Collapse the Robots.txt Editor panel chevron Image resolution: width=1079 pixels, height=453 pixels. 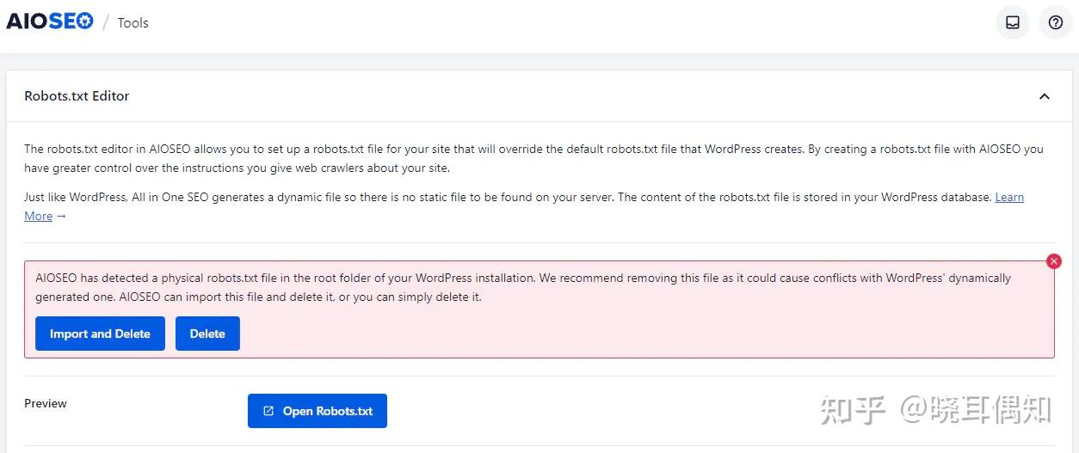pyautogui.click(x=1045, y=96)
